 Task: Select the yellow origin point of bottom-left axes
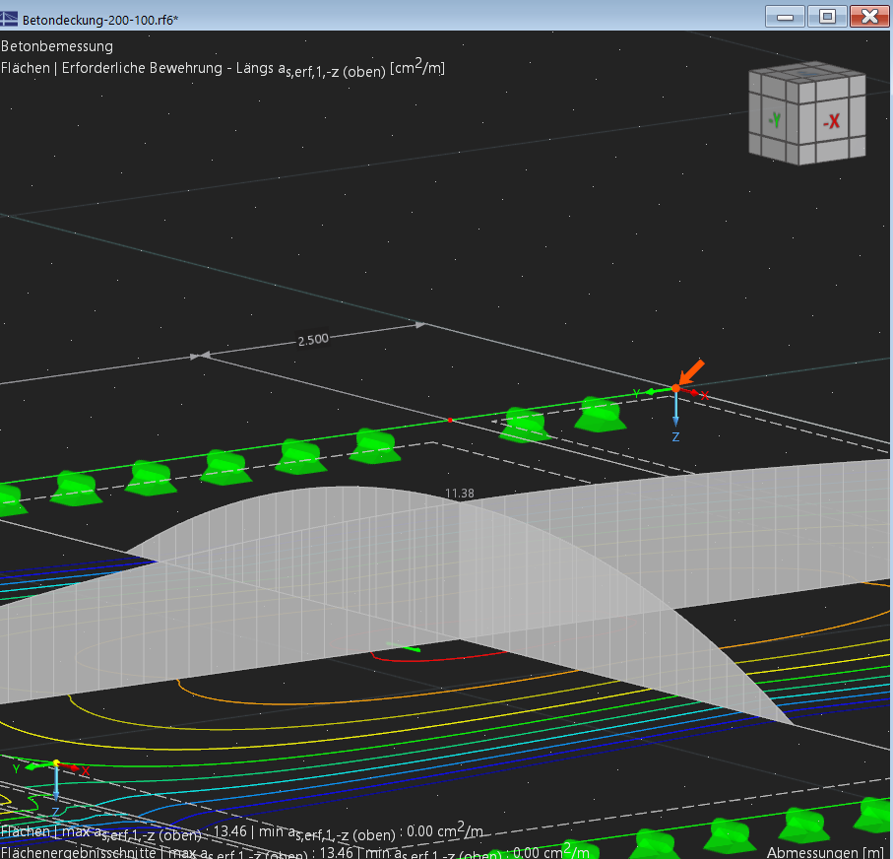click(x=56, y=762)
